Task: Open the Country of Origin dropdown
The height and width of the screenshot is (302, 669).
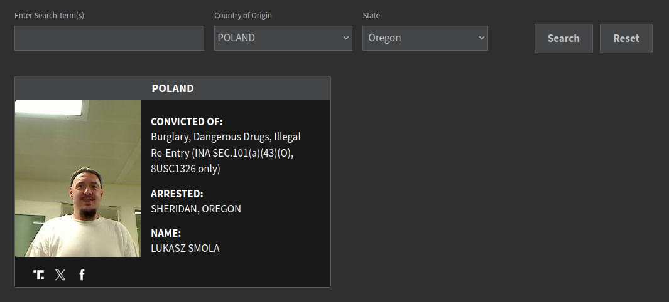Action: [283, 38]
